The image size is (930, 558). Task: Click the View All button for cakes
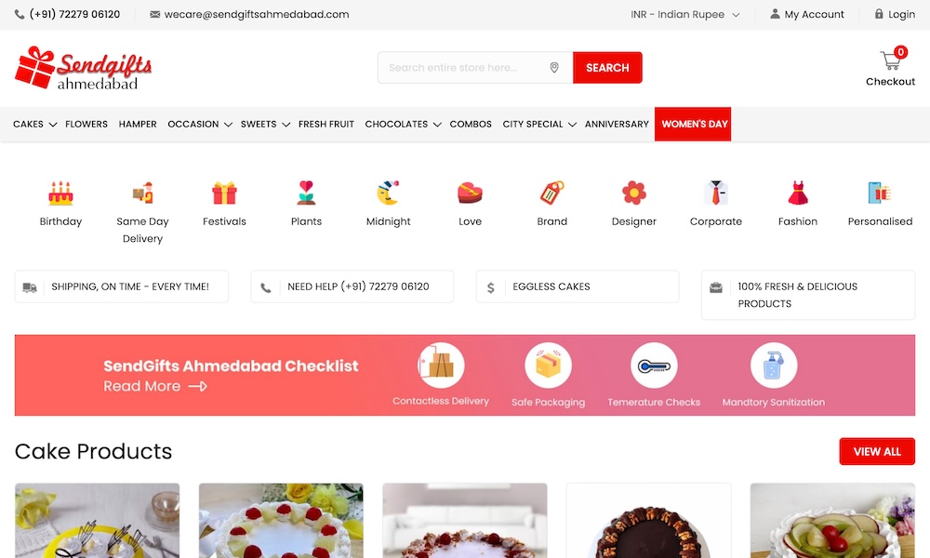877,452
